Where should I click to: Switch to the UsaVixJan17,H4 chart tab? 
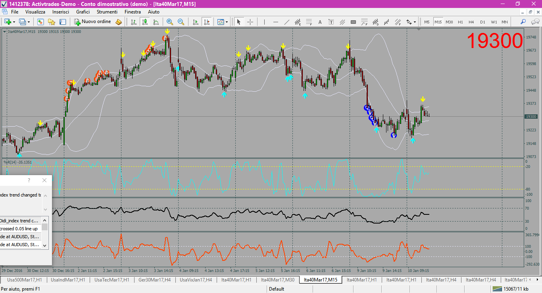coord(196,280)
